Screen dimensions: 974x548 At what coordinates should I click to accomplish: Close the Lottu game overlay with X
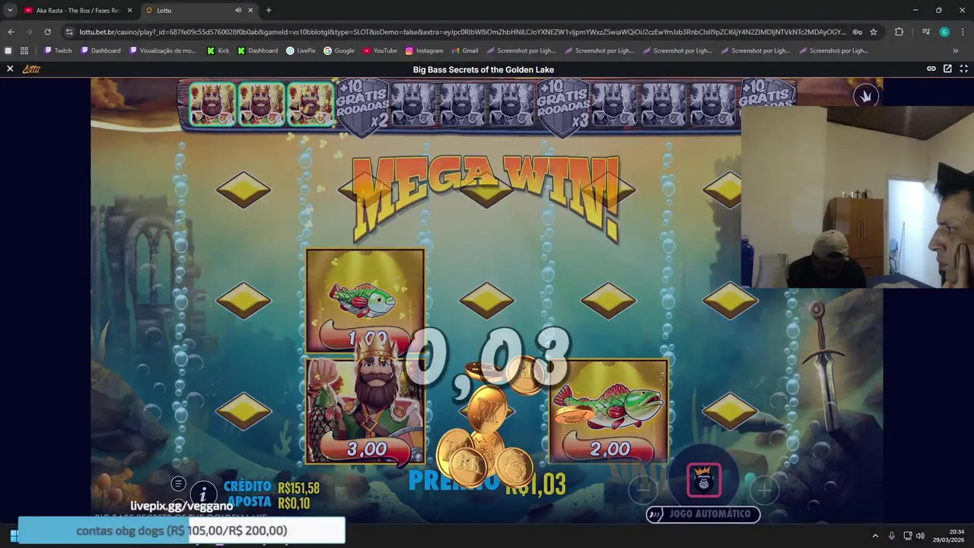pyautogui.click(x=10, y=68)
